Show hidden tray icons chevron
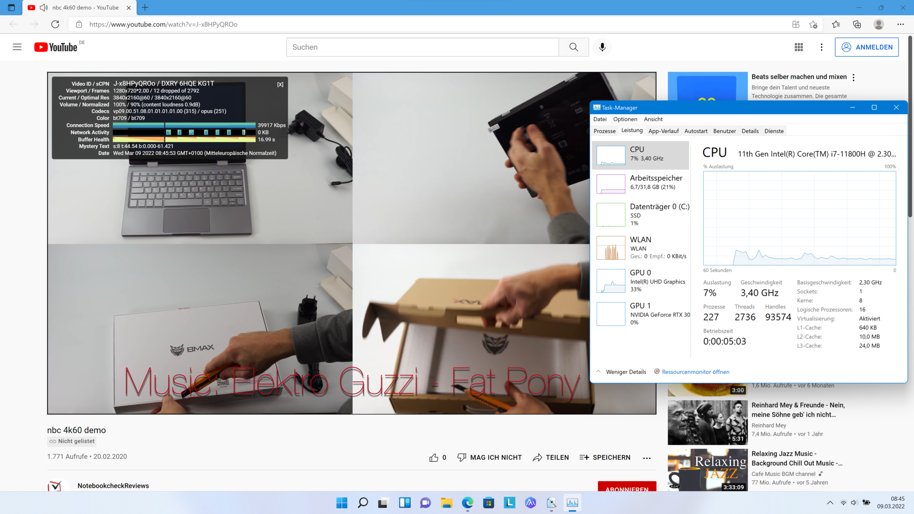This screenshot has height=514, width=914. 830,503
